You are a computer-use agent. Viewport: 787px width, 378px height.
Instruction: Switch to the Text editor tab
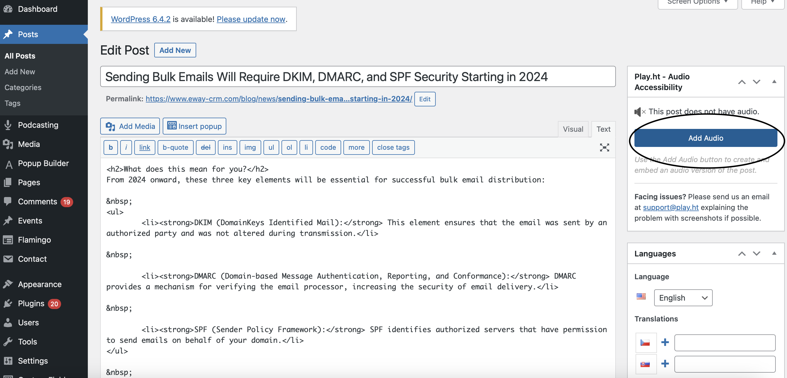pos(603,129)
